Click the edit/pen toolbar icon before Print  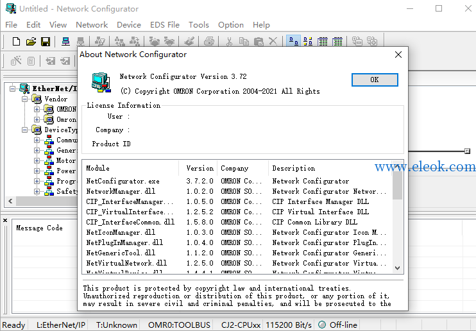click(189, 41)
